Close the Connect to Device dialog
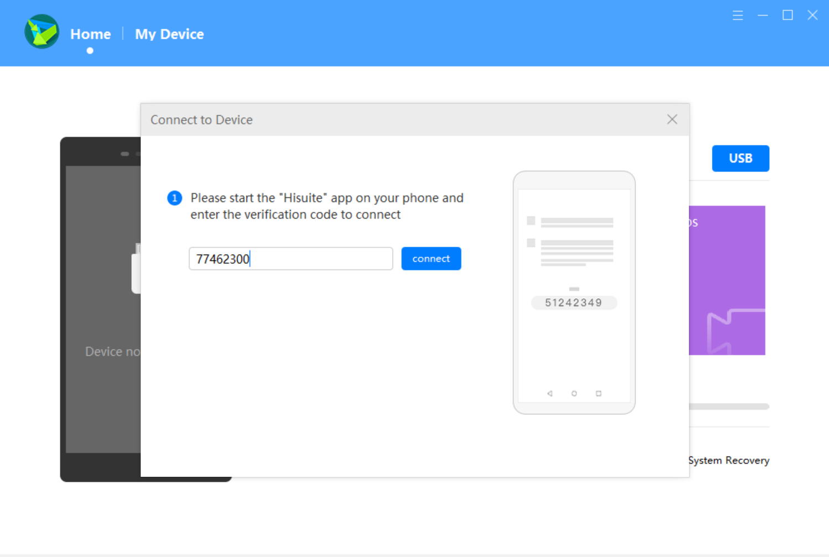This screenshot has height=557, width=829. pyautogui.click(x=672, y=119)
